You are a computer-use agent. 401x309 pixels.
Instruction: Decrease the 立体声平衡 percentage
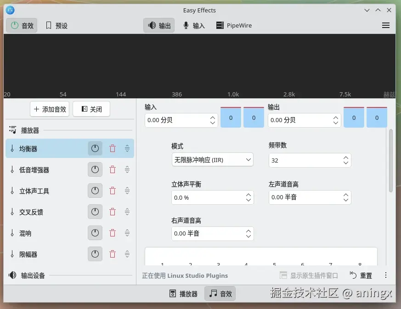(249, 200)
